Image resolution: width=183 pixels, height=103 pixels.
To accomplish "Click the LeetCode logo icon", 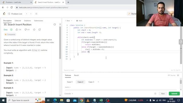I will pyautogui.click(x=4, y=14).
